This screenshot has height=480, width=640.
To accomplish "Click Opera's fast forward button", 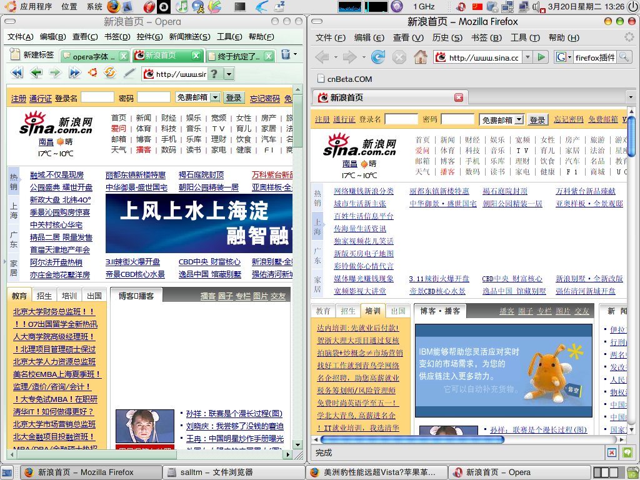I will [x=75, y=73].
